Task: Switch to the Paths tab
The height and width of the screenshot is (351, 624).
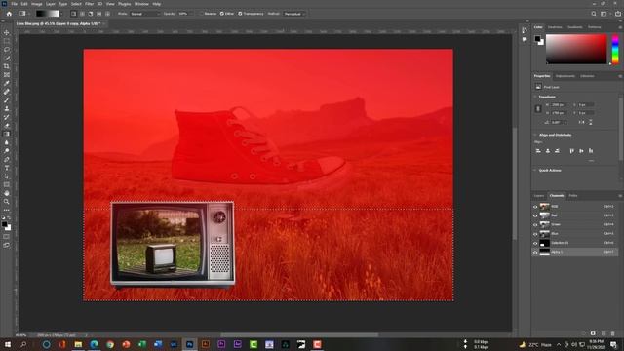Action: point(573,196)
